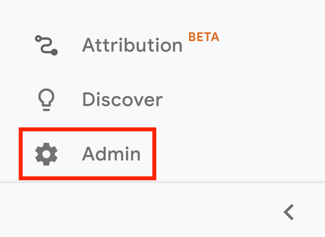Open the Discover menu item
The width and height of the screenshot is (325, 237).
(x=122, y=100)
